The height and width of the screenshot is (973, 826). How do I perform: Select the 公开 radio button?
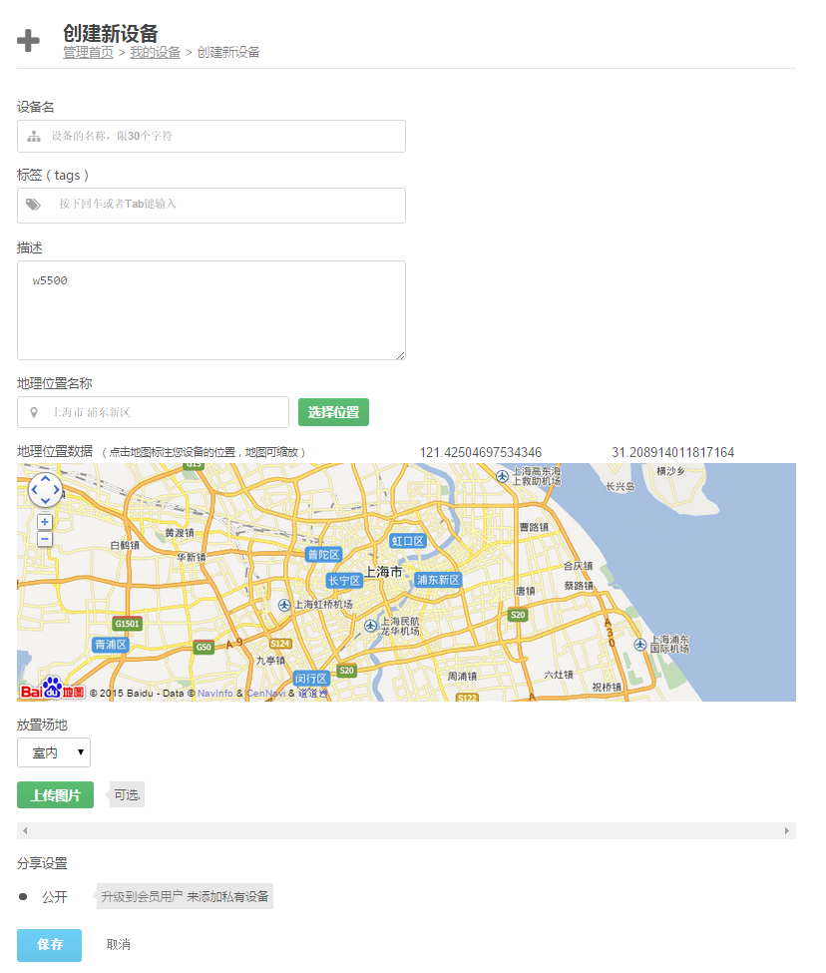pos(23,897)
